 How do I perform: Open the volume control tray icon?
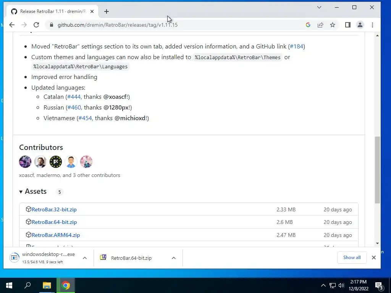click(x=341, y=285)
